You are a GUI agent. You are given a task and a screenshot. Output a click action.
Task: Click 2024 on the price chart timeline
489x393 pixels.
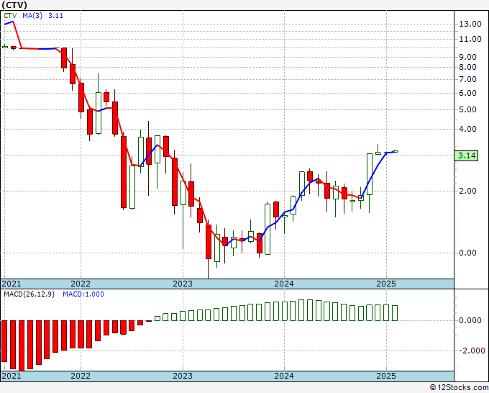click(284, 284)
